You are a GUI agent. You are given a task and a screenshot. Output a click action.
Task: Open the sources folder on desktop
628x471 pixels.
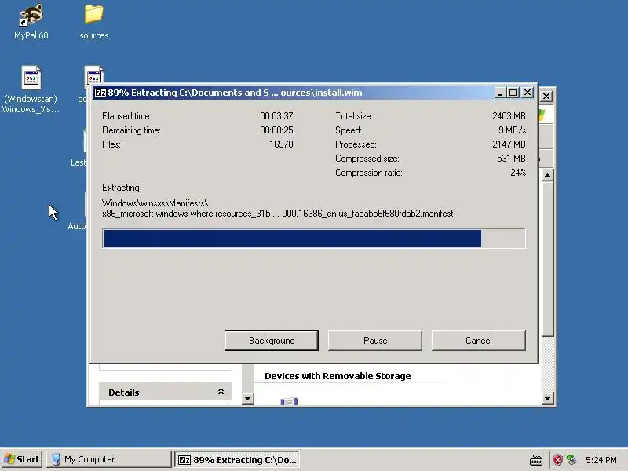pos(93,22)
